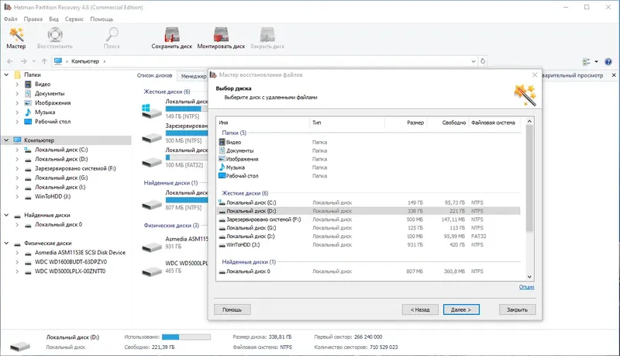The width and height of the screenshot is (620, 356).
Task: Click the Назад button
Action: click(x=420, y=309)
